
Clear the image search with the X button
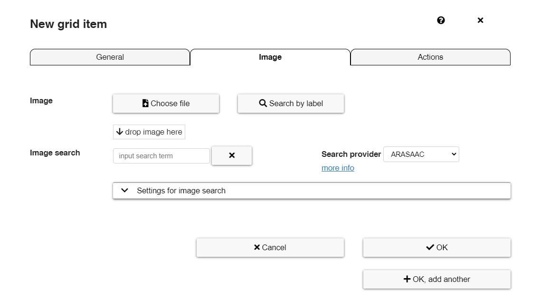tap(232, 155)
